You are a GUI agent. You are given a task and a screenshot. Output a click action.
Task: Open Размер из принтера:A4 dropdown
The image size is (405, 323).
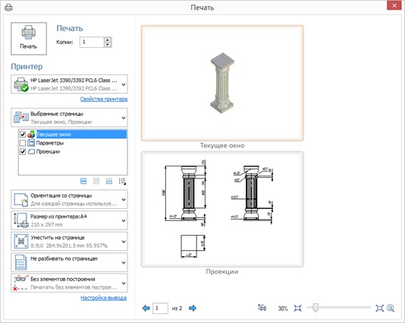(x=69, y=220)
